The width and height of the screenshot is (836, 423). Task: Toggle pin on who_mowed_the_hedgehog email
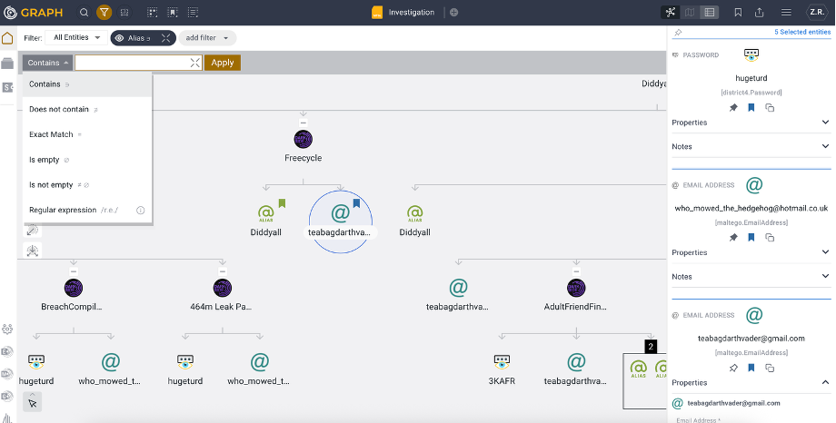(x=733, y=238)
